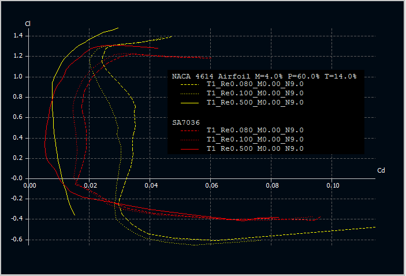Click SA7036 T1_Re0.500 legend label
The height and width of the screenshot is (276, 406).
(x=255, y=148)
